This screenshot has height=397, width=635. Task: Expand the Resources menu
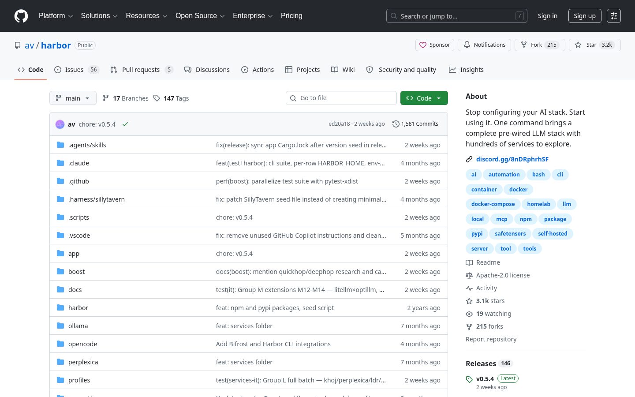tap(146, 16)
